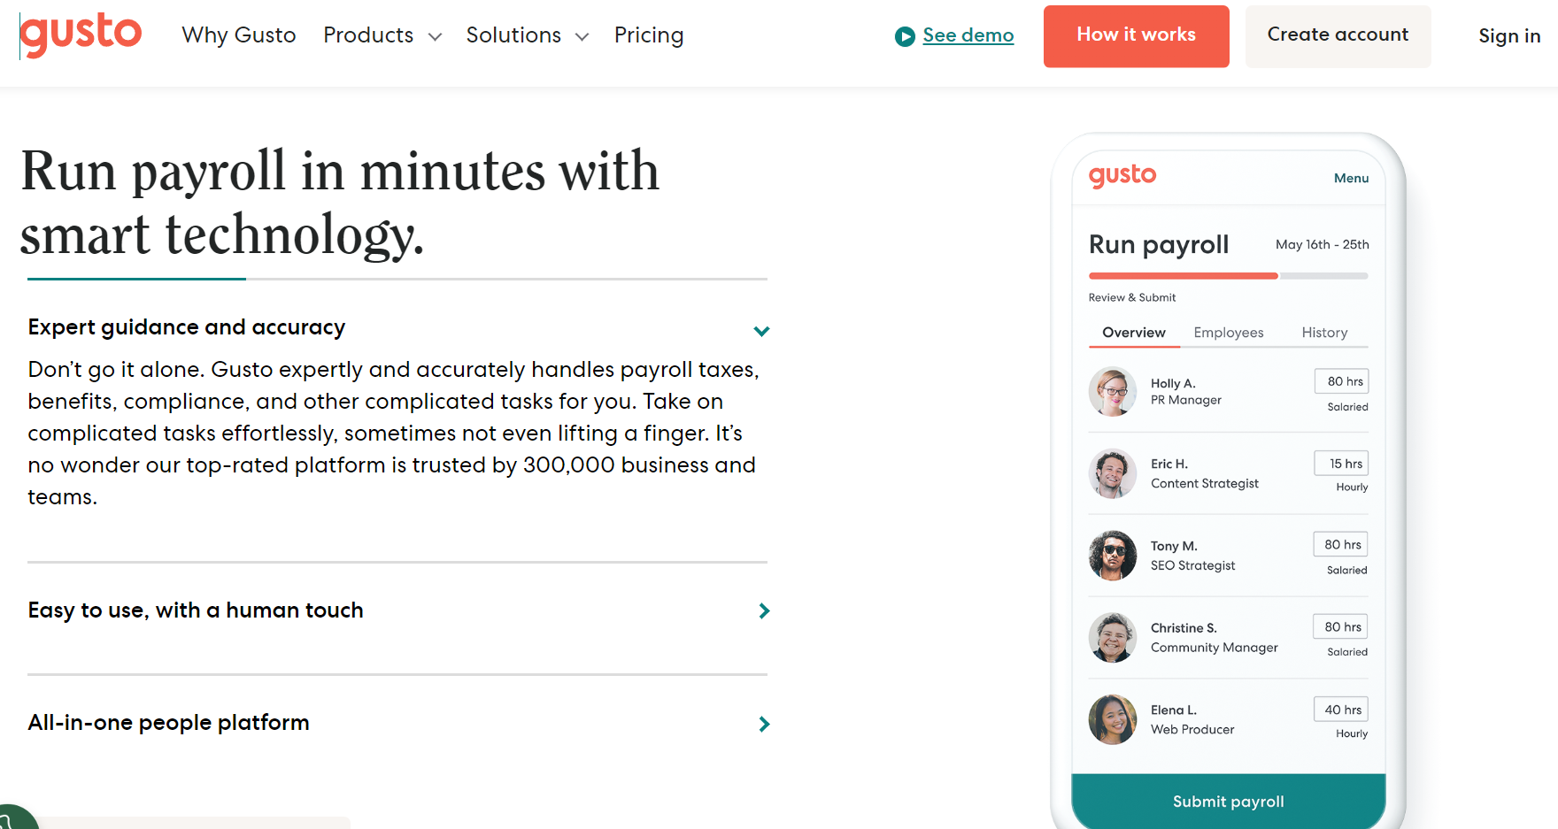The width and height of the screenshot is (1558, 829).
Task: Click the play icon beside See demo
Action: (x=905, y=36)
